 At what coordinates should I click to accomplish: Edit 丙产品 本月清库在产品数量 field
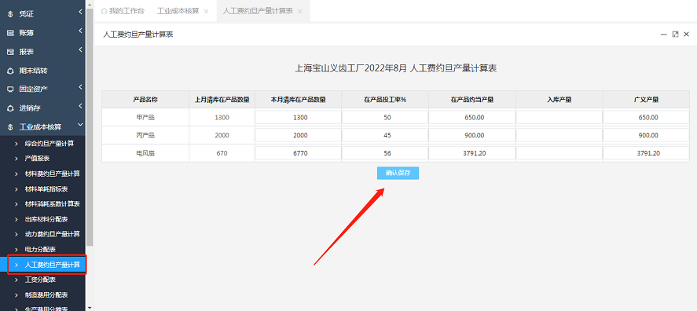(298, 136)
